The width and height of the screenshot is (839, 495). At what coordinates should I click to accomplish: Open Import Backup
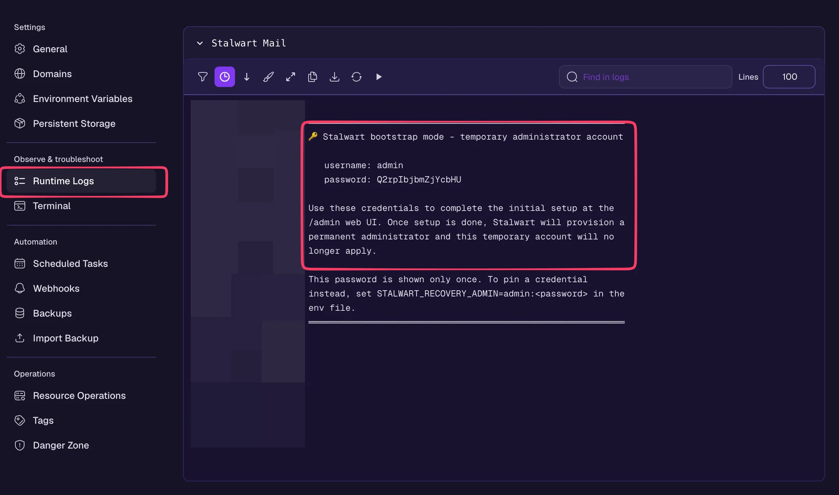[81, 338]
